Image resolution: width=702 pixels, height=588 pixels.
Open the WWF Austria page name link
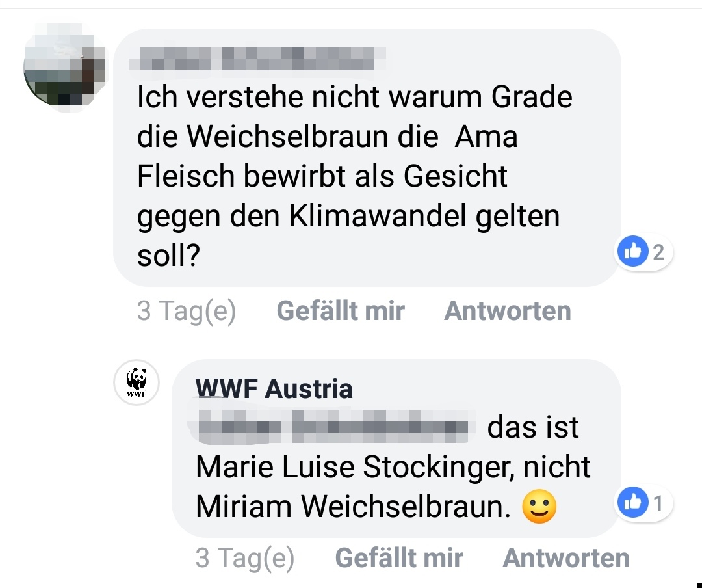point(274,388)
